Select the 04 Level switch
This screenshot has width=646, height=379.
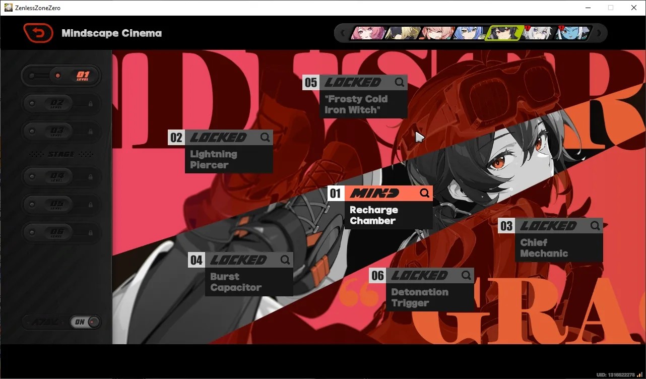61,177
